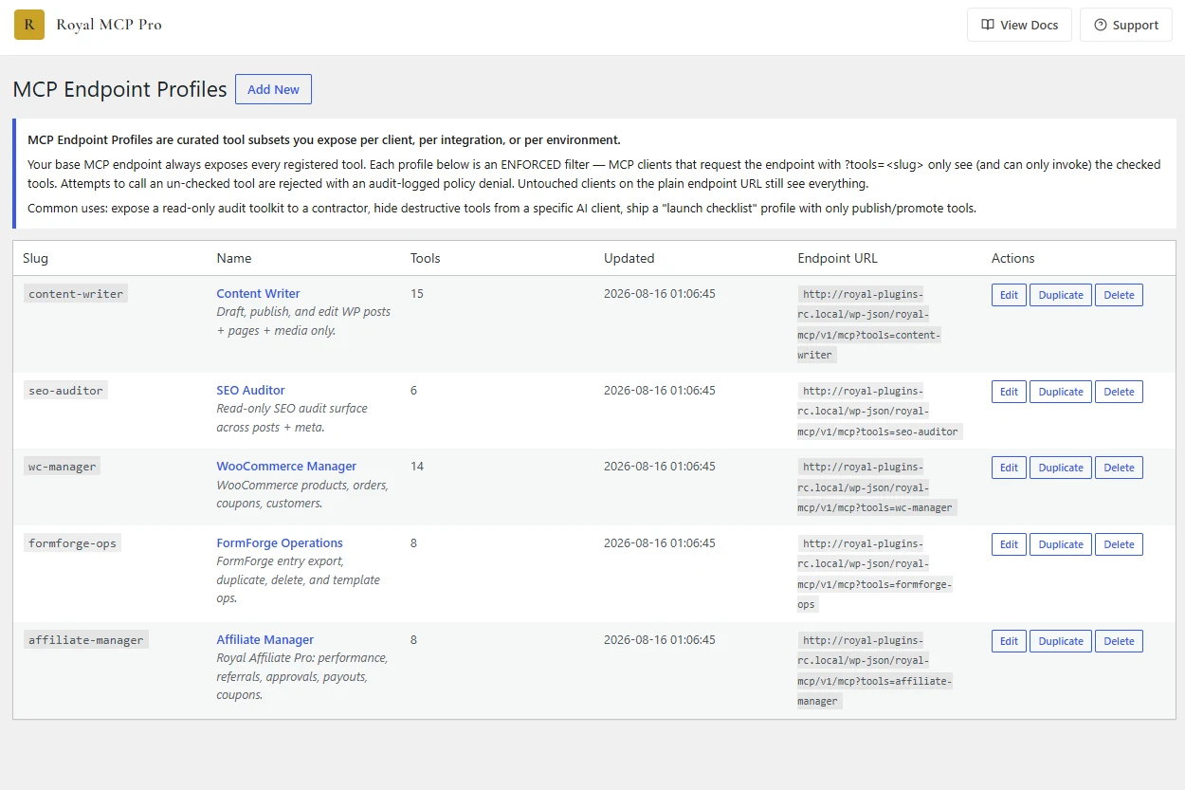Delete the wc-manager profile
Image resolution: width=1185 pixels, height=790 pixels.
coord(1119,468)
